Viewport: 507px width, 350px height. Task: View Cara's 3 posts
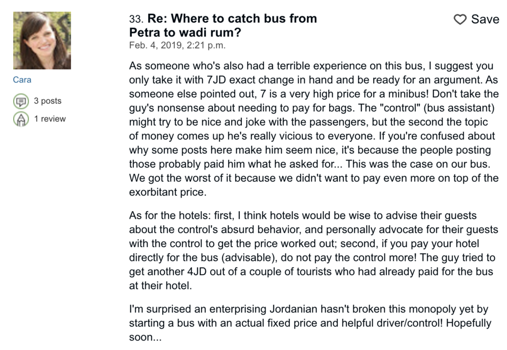(x=47, y=101)
